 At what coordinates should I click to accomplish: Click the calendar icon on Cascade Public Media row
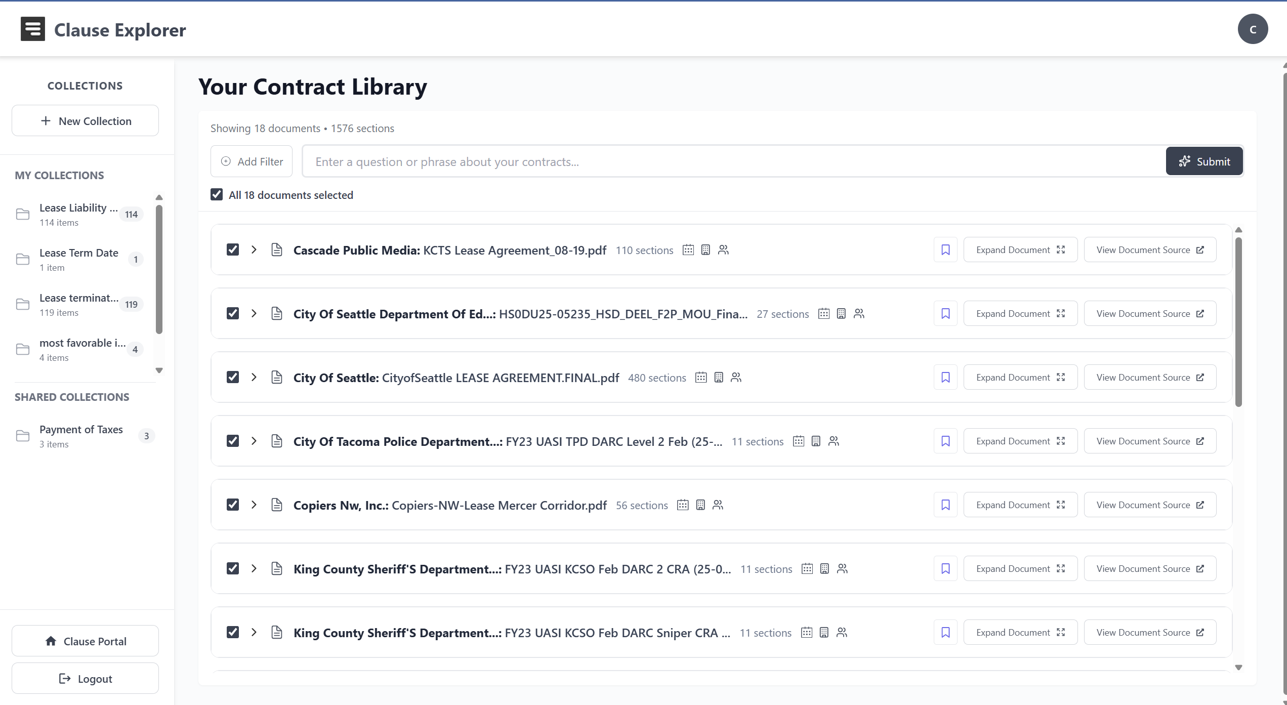(x=688, y=250)
